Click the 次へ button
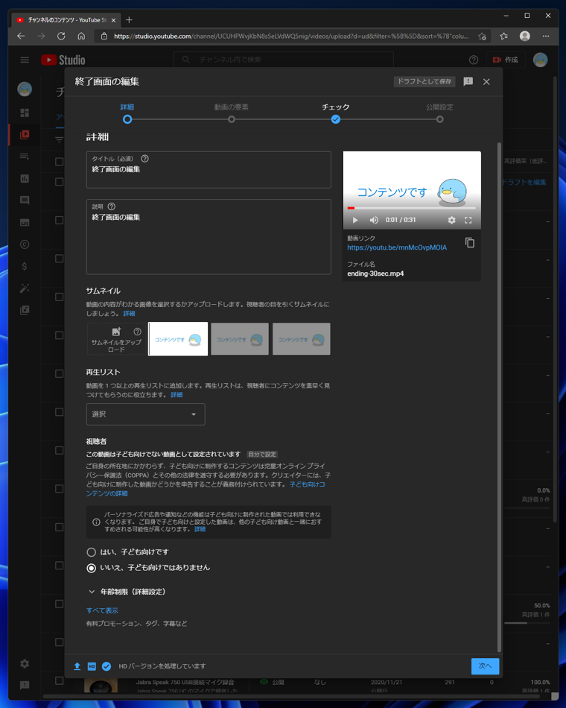This screenshot has width=566, height=708. pos(486,666)
